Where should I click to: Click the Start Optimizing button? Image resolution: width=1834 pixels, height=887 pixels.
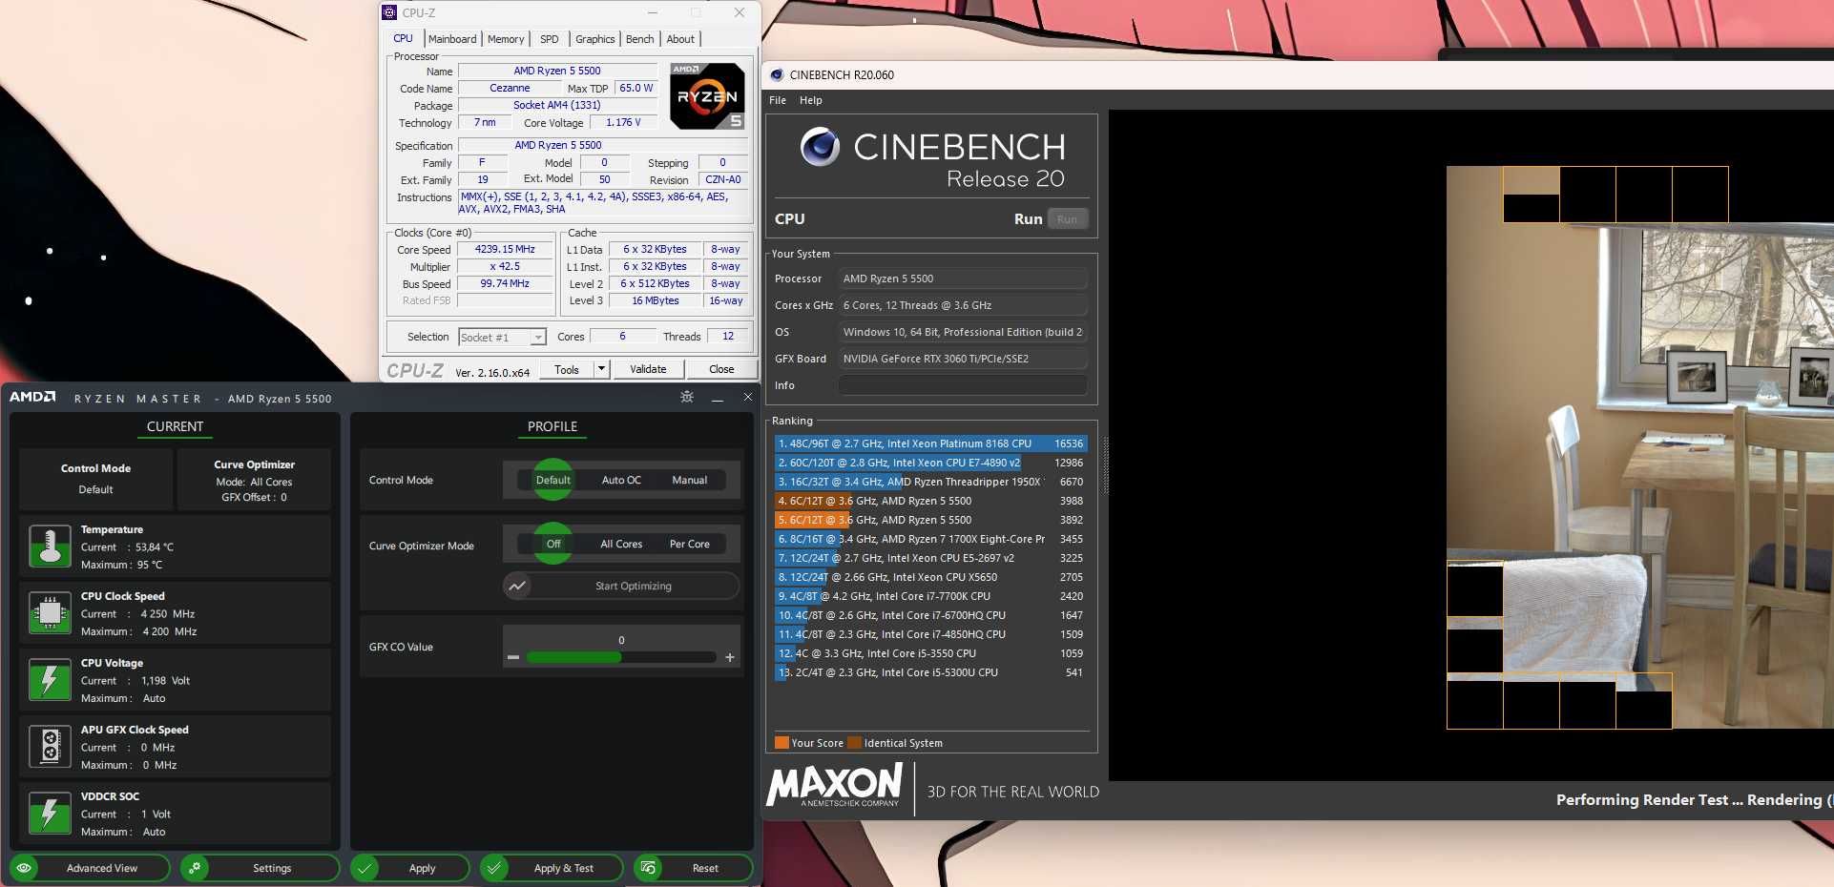click(x=621, y=586)
